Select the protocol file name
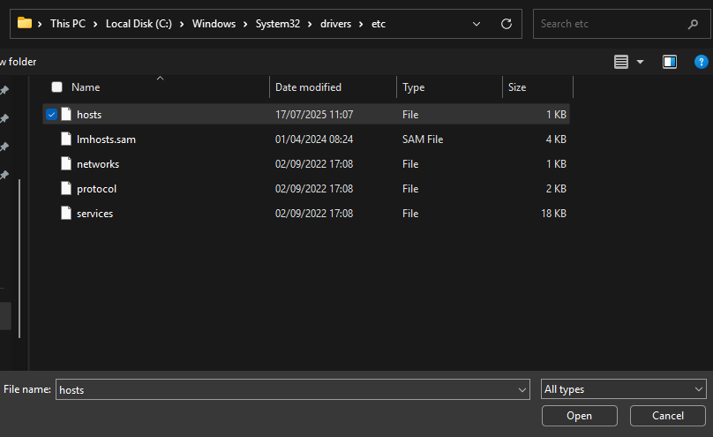 coord(96,189)
